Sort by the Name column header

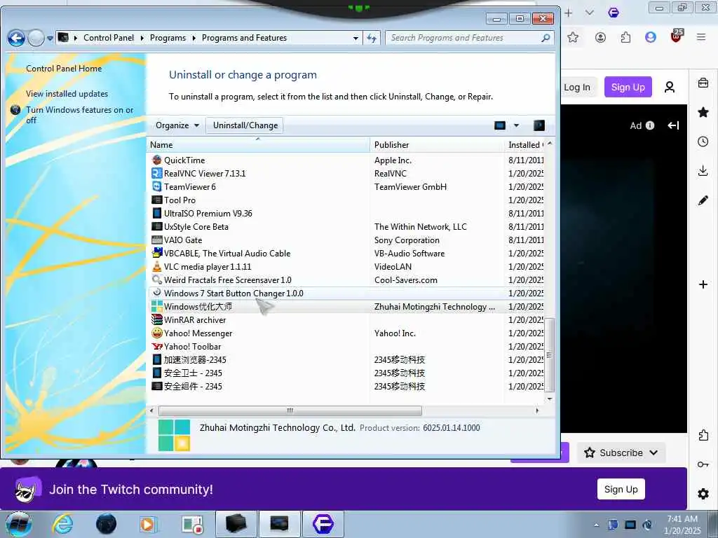coord(258,145)
